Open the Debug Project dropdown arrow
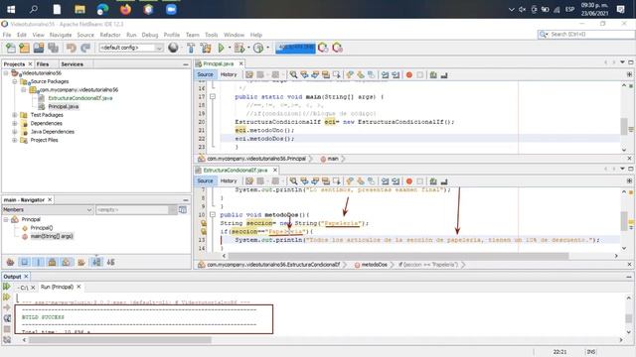 click(248, 48)
